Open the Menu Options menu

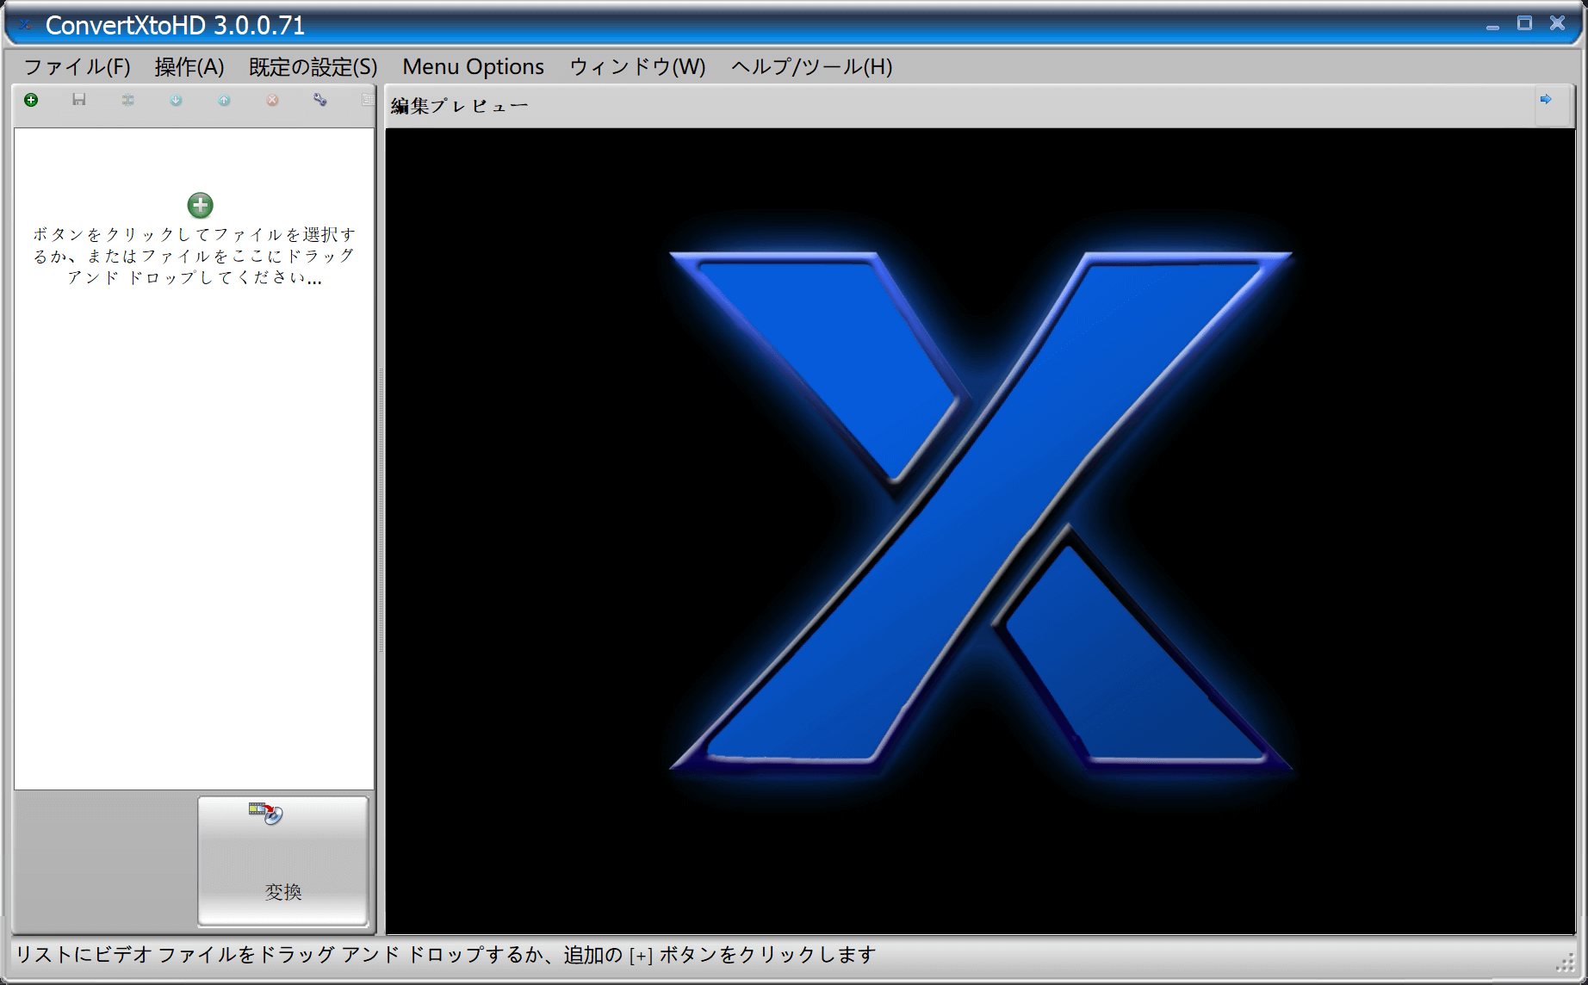point(473,66)
